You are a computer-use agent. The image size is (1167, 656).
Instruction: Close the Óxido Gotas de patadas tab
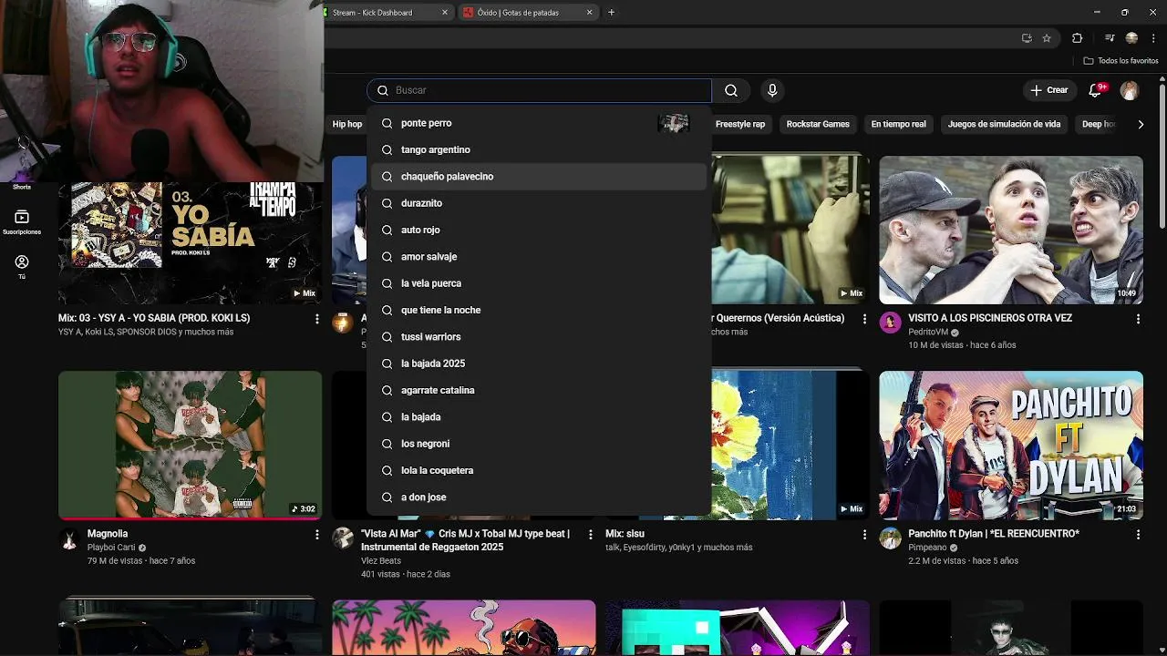click(x=589, y=13)
